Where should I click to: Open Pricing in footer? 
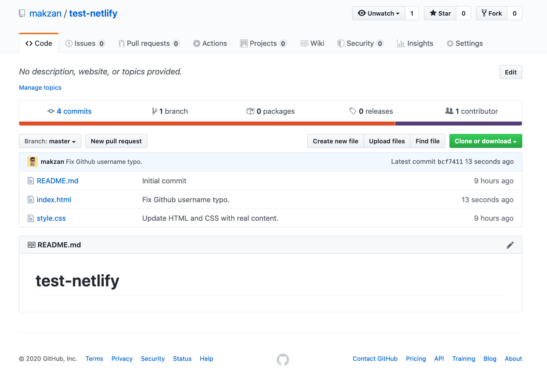coord(416,359)
